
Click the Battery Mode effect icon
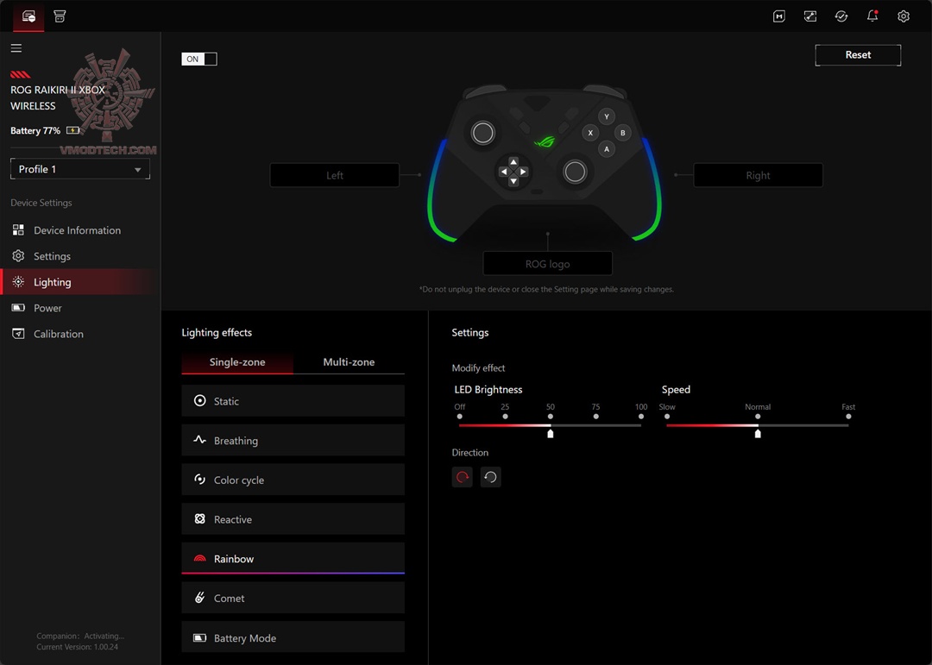click(200, 637)
